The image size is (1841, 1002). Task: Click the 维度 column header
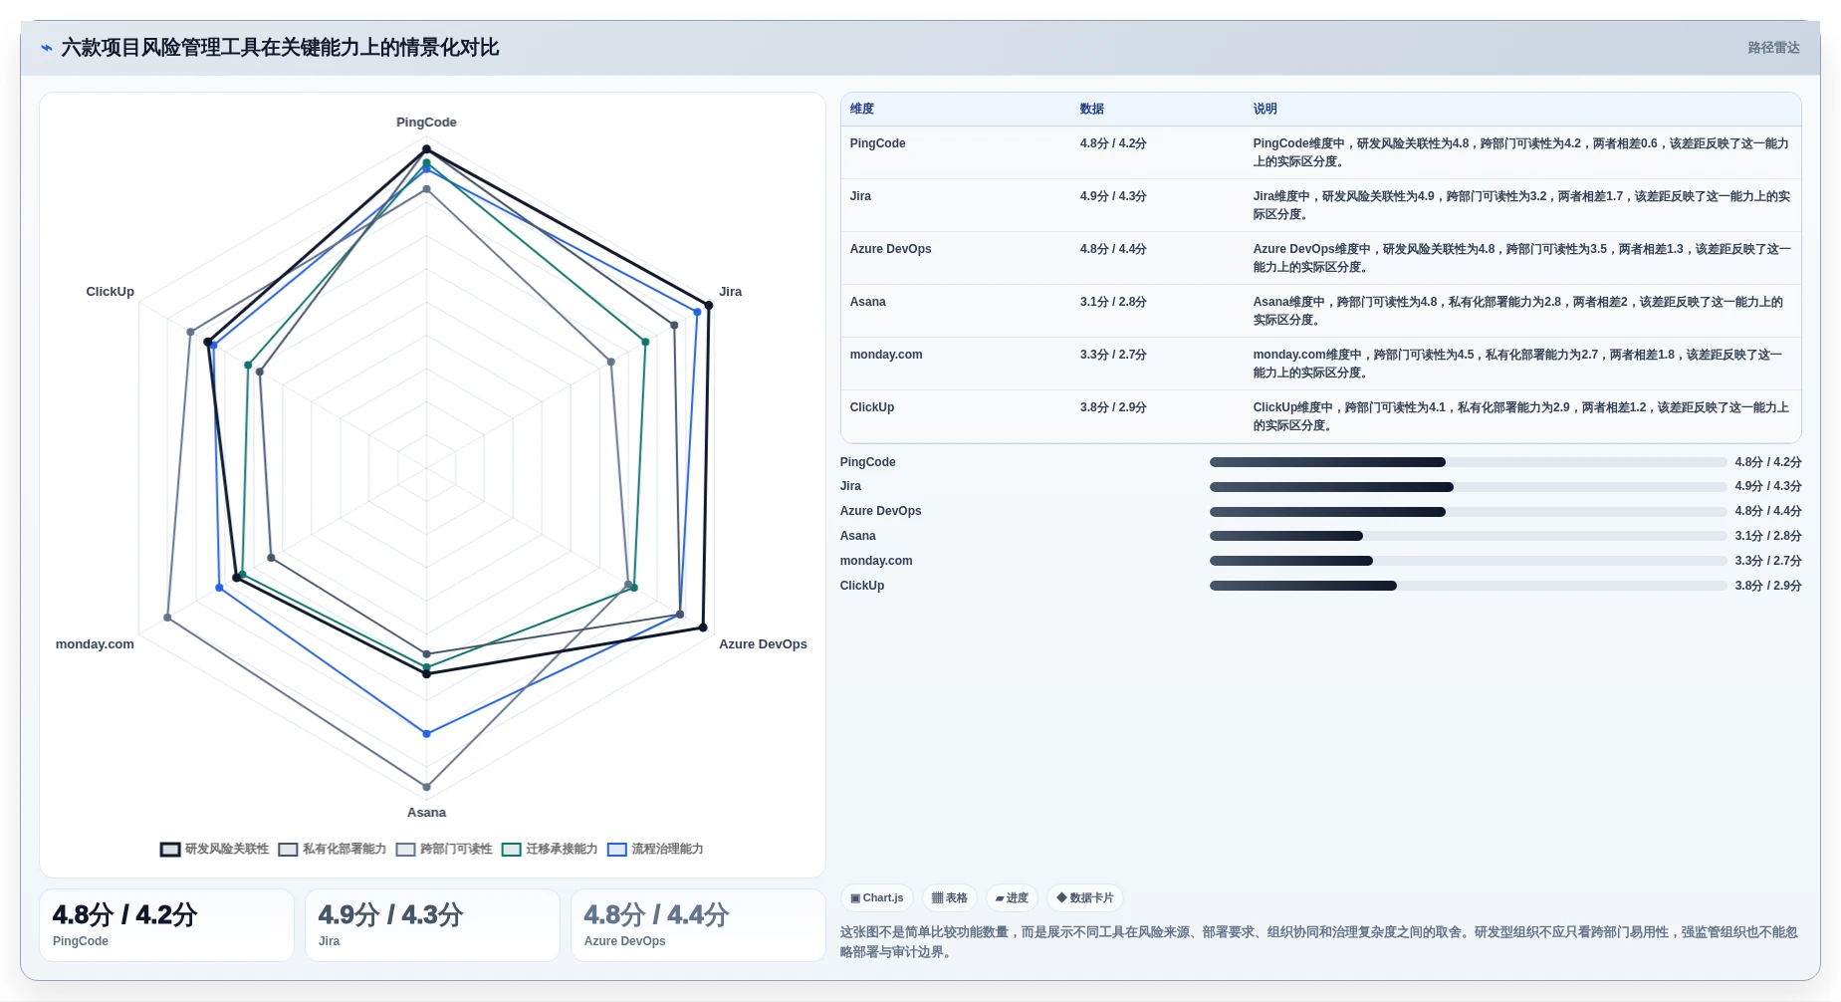(862, 109)
